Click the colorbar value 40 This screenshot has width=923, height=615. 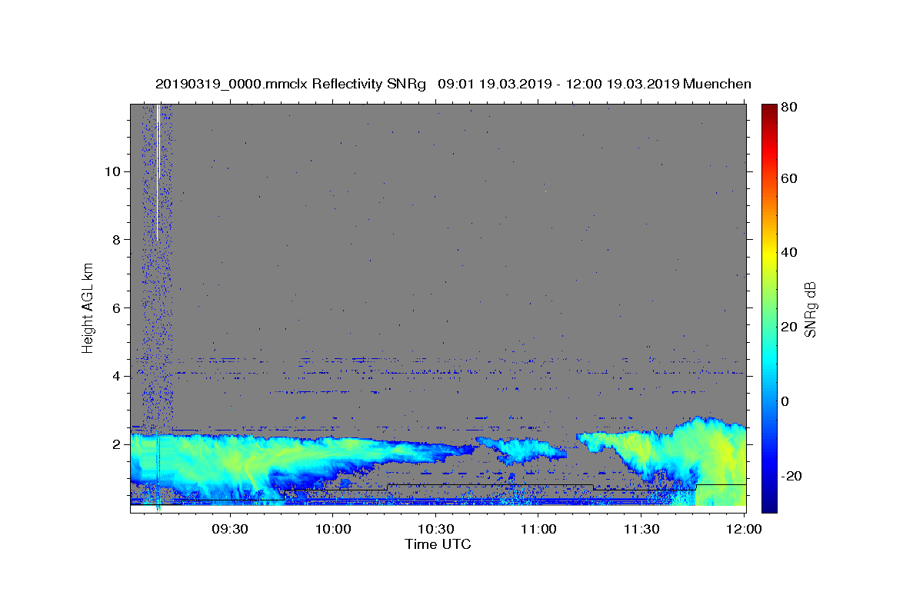788,252
